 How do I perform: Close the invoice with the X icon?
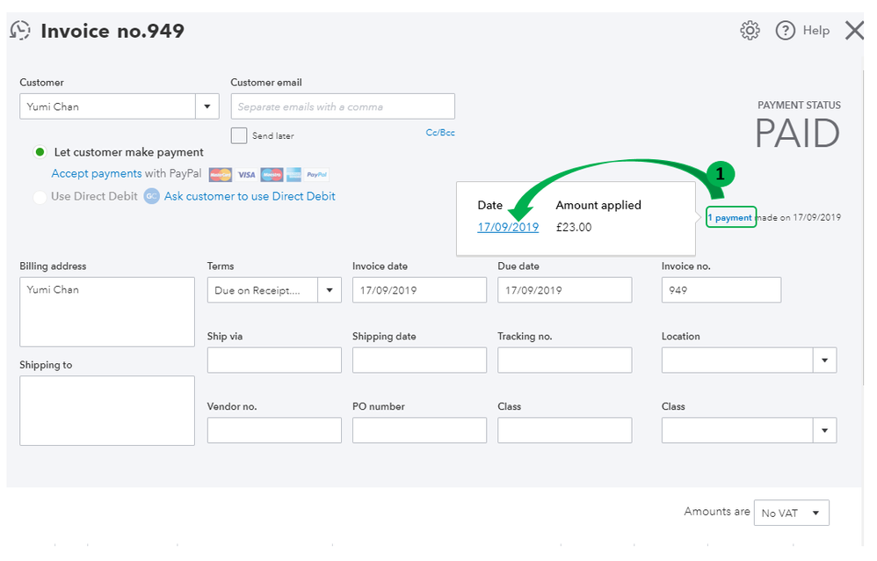(854, 31)
